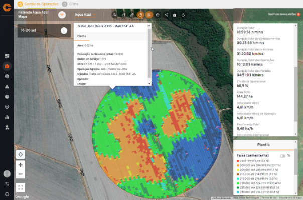The image size is (303, 200).
Task: Click the refresh icon in toolbar
Action: (x=183, y=15)
